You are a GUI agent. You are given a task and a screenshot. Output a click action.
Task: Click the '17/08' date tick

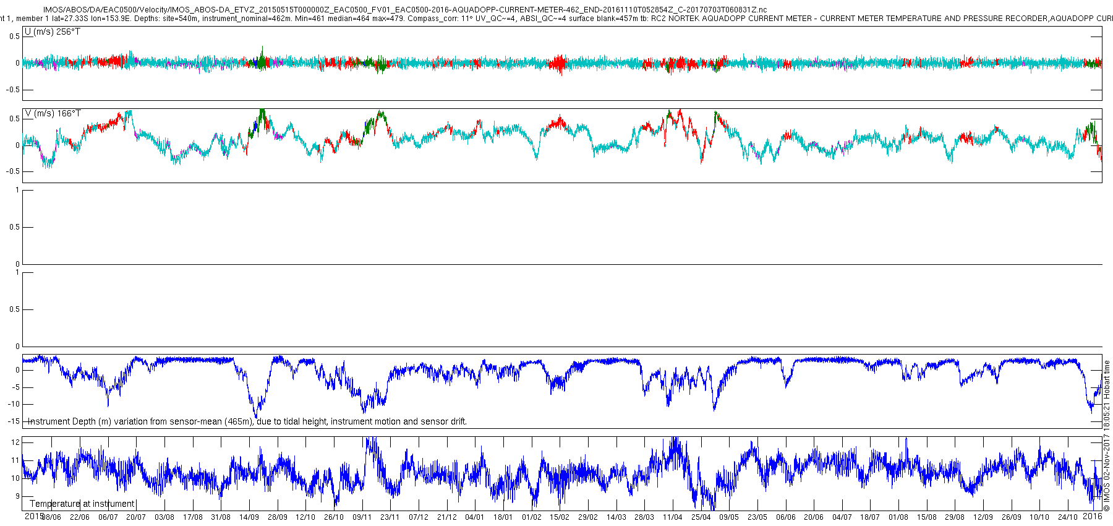[x=192, y=517]
